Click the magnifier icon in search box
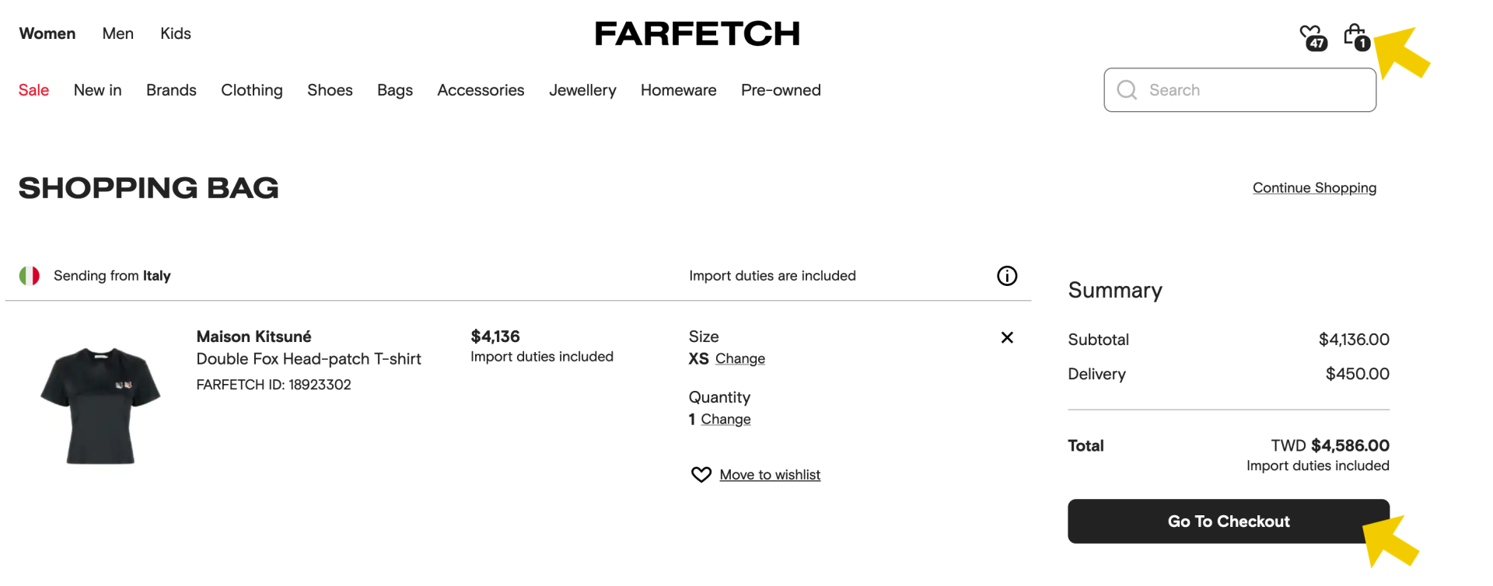The height and width of the screenshot is (586, 1493). [1127, 90]
